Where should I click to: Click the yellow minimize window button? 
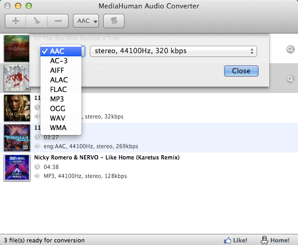coord(18,6)
